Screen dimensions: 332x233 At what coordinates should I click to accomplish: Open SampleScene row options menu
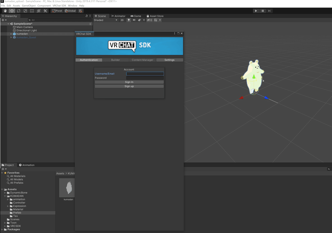coord(90,24)
